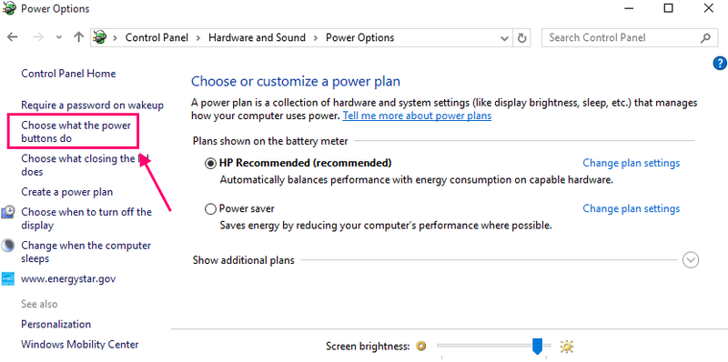Viewport: 728px width, 362px height.
Task: Open the address bar history dropdown
Action: click(505, 38)
